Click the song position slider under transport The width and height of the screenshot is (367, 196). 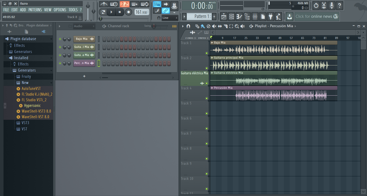pyautogui.click(x=124, y=19)
